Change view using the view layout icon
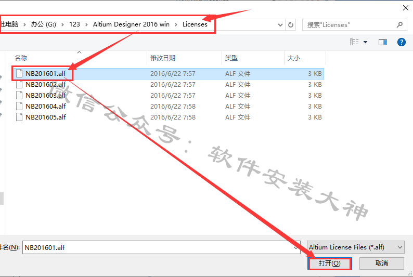The height and width of the screenshot is (277, 413). click(354, 42)
